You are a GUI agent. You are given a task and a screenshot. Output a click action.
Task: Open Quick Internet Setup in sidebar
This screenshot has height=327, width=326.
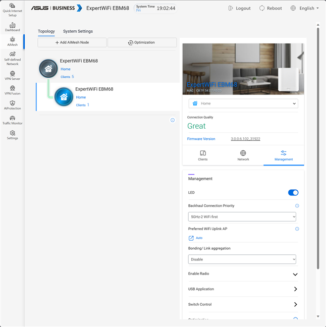point(12,10)
